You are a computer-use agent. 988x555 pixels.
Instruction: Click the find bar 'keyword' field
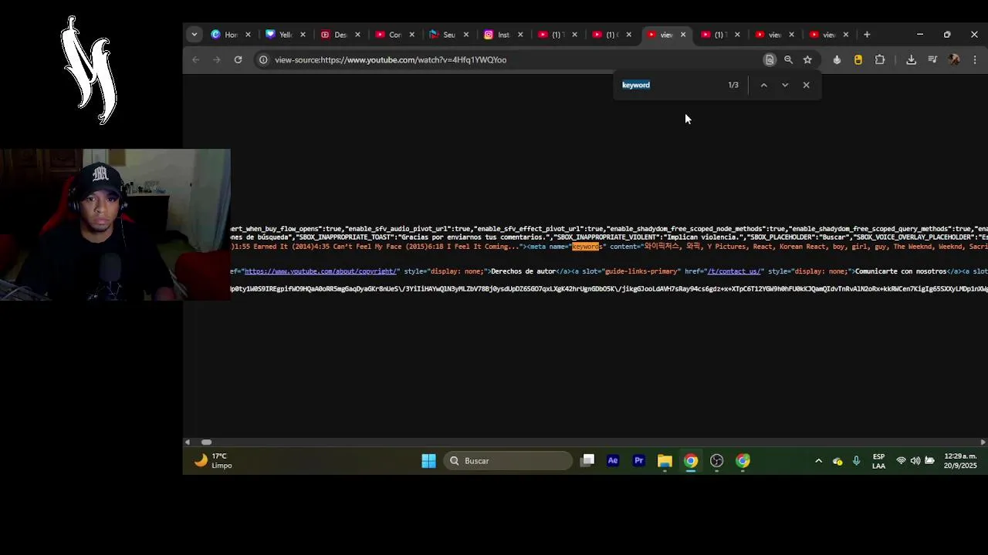pyautogui.click(x=670, y=85)
